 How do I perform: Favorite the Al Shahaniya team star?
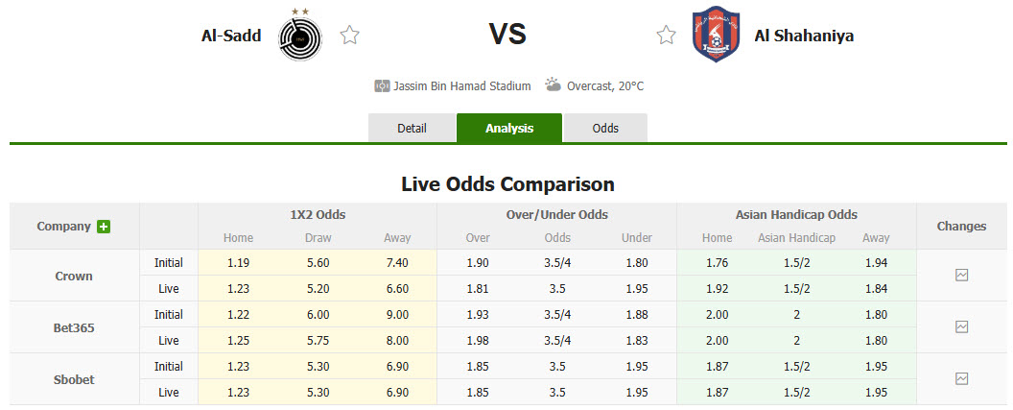click(x=666, y=36)
